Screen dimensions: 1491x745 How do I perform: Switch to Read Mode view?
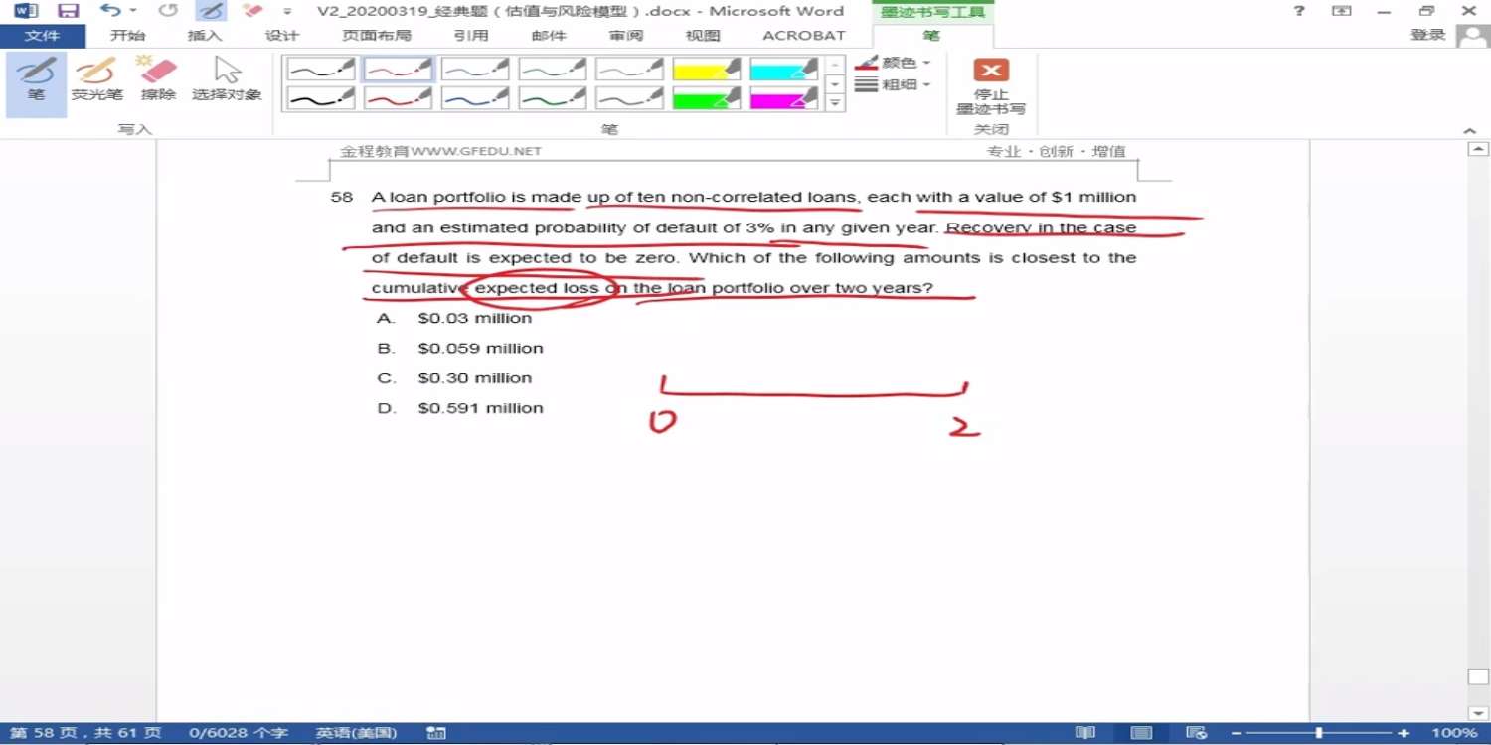[1085, 733]
